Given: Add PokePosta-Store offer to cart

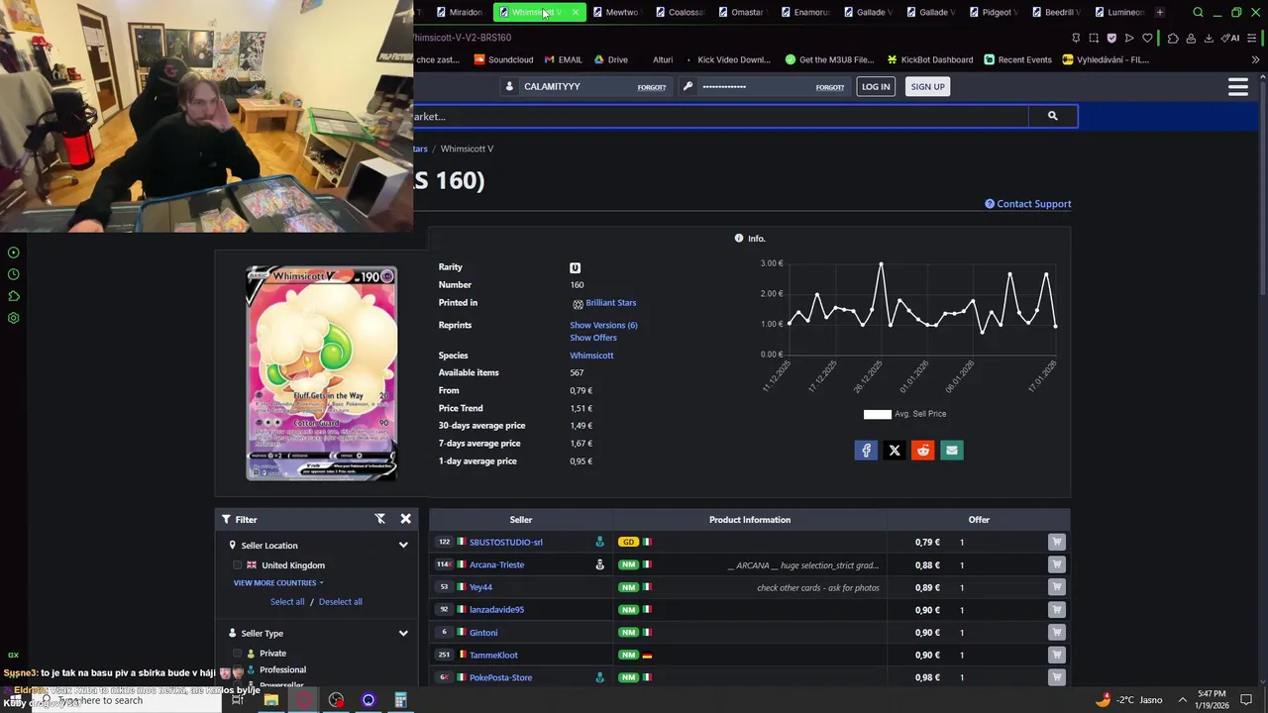Looking at the screenshot, I should click(1057, 677).
